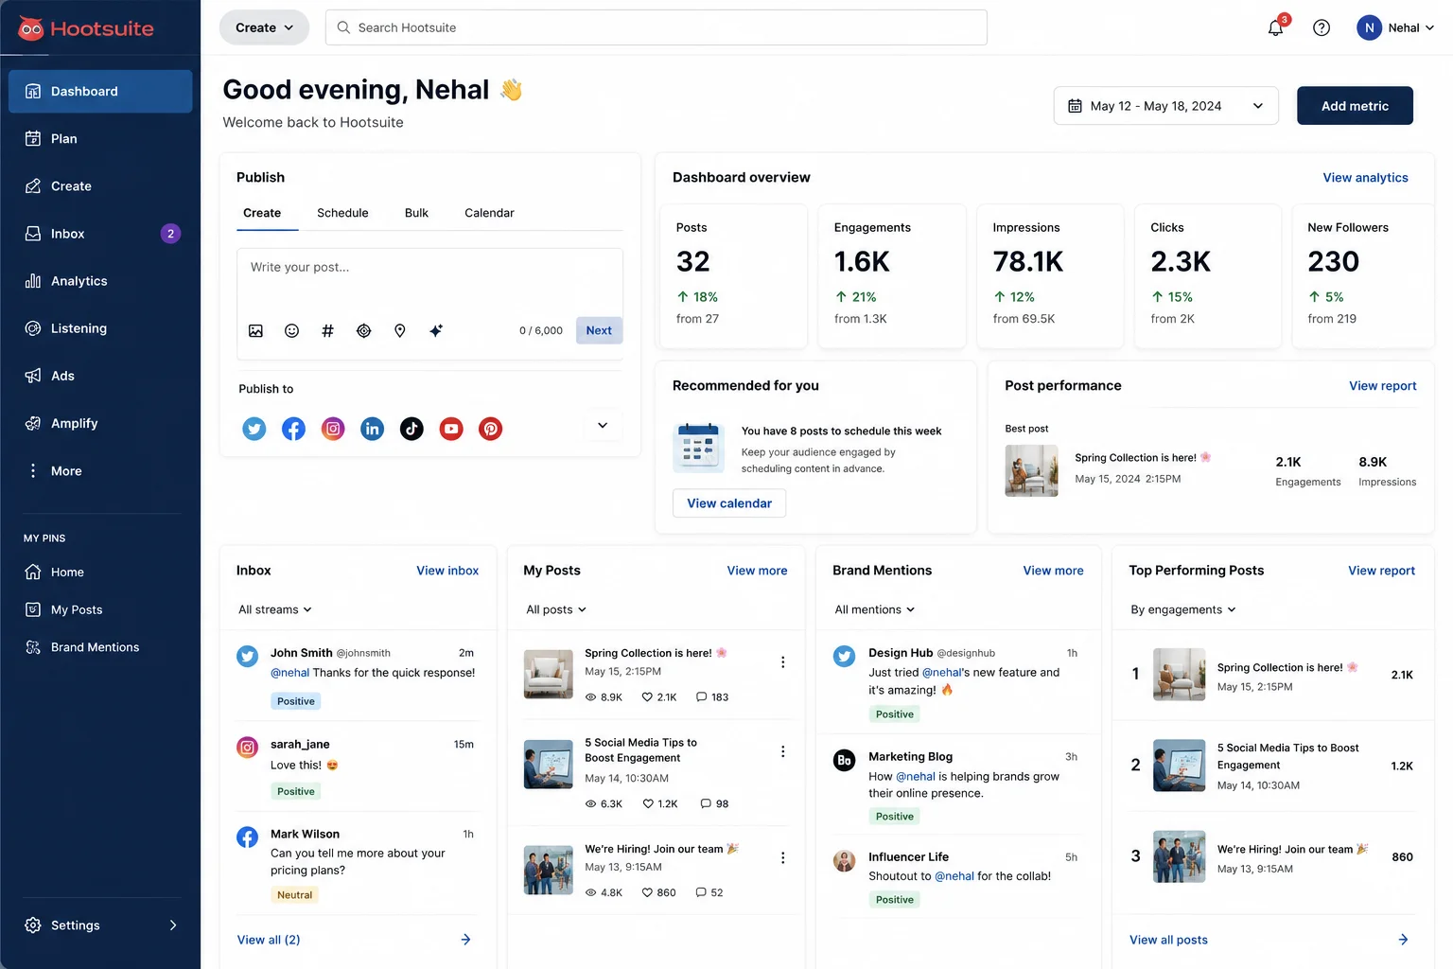Open the audience targeting icon
This screenshot has height=969, width=1453.
point(363,330)
